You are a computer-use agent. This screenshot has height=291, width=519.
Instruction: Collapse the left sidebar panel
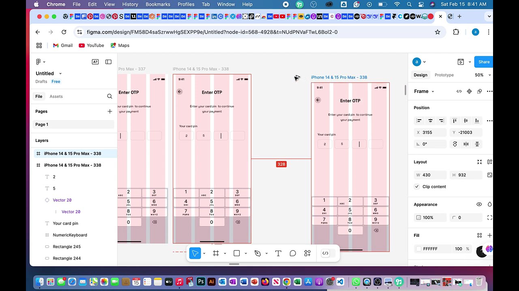click(108, 62)
